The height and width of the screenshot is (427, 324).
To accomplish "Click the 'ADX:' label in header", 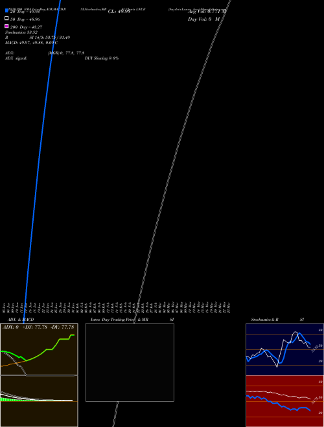I will [x=10, y=53].
